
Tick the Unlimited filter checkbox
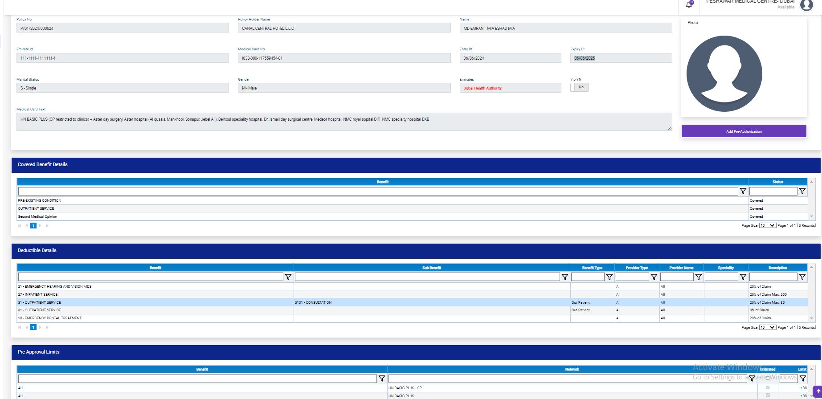click(767, 378)
